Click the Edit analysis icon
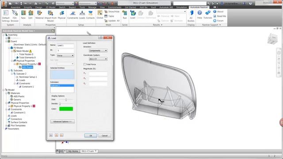The width and height of the screenshot is (283, 159). pos(31,15)
